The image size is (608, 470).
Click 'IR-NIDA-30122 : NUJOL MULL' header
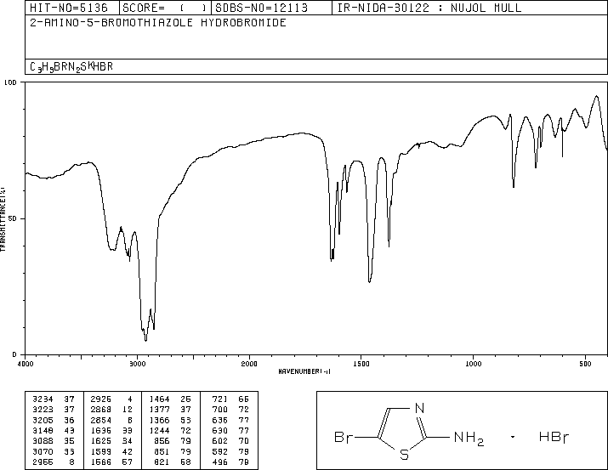(x=429, y=8)
